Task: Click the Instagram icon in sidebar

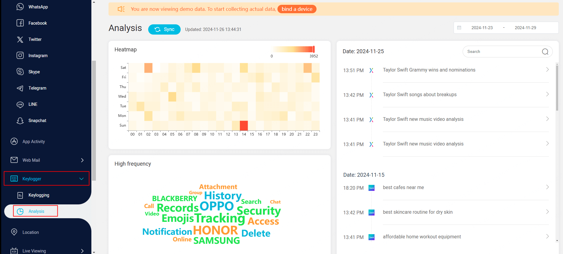Action: click(20, 55)
